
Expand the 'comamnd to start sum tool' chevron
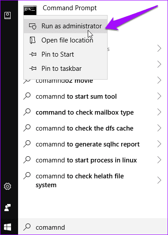[159, 96]
